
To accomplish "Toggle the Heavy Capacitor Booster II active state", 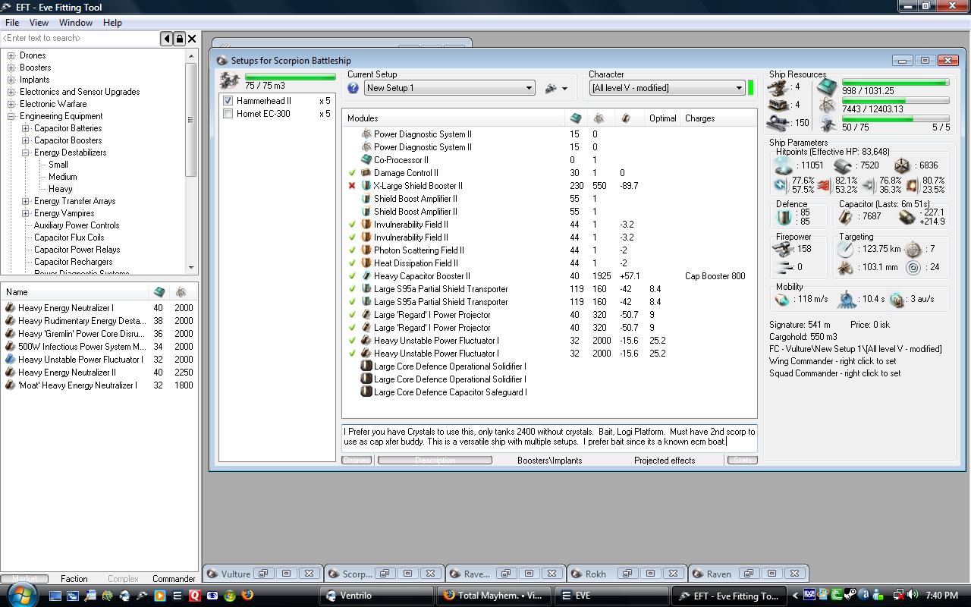I will pyautogui.click(x=352, y=276).
